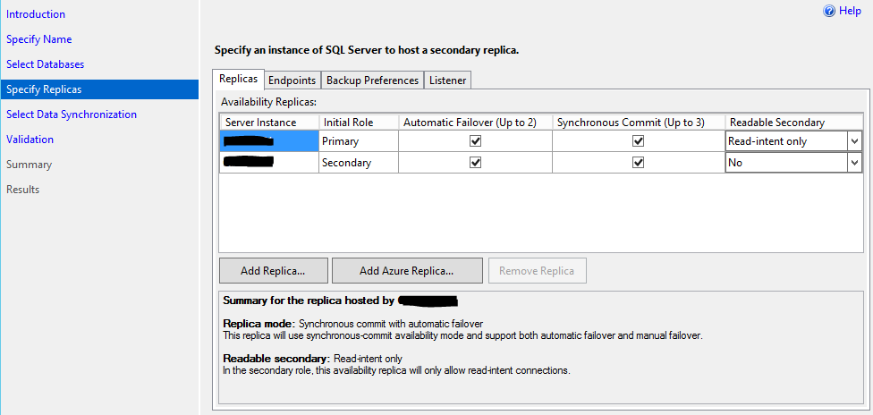Switch to the Endpoints tab
The height and width of the screenshot is (415, 873).
pos(292,80)
